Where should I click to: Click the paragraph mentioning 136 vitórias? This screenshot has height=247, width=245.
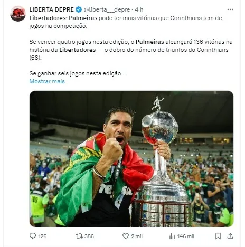coord(131,50)
